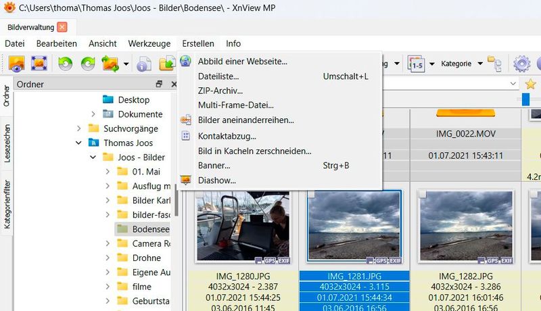The image size is (541, 311).
Task: Rotate image clockwise using the toolbar icon
Action: pyautogui.click(x=88, y=64)
